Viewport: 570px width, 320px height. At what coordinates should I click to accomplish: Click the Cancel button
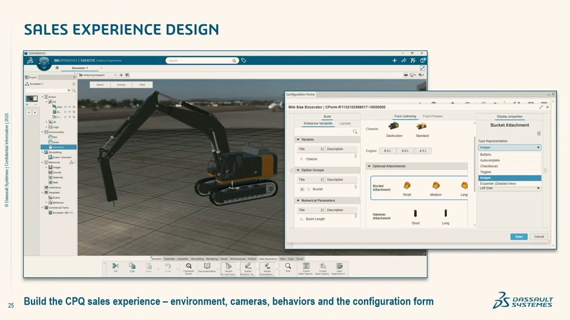(539, 236)
